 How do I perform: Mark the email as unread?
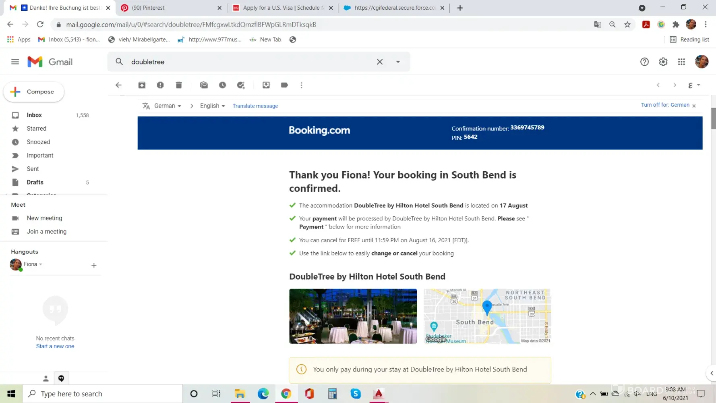click(204, 85)
